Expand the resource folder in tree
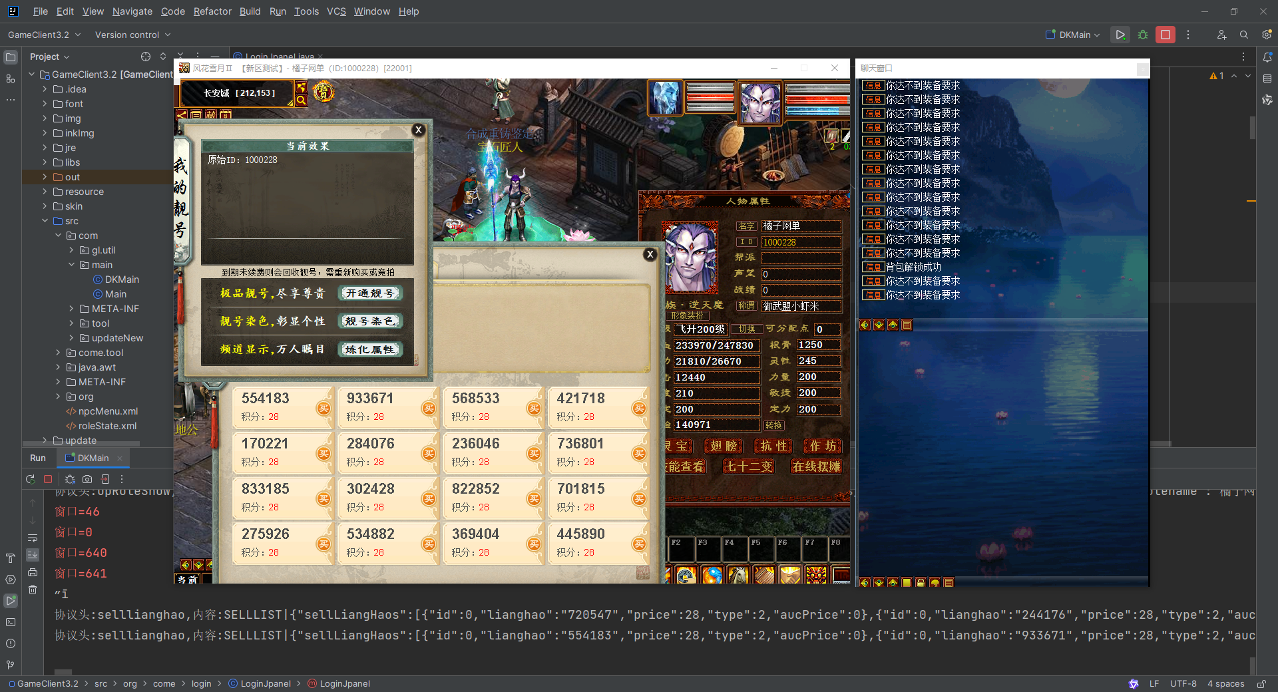This screenshot has width=1278, height=692. 45,192
